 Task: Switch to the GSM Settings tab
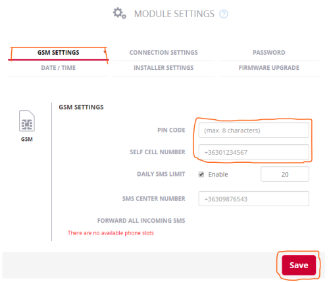[59, 53]
